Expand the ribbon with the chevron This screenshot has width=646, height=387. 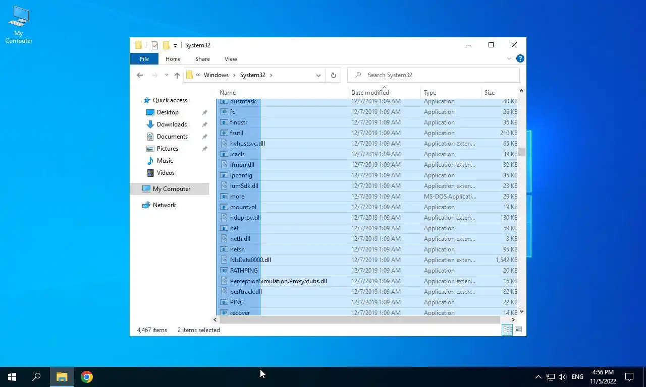pos(509,59)
